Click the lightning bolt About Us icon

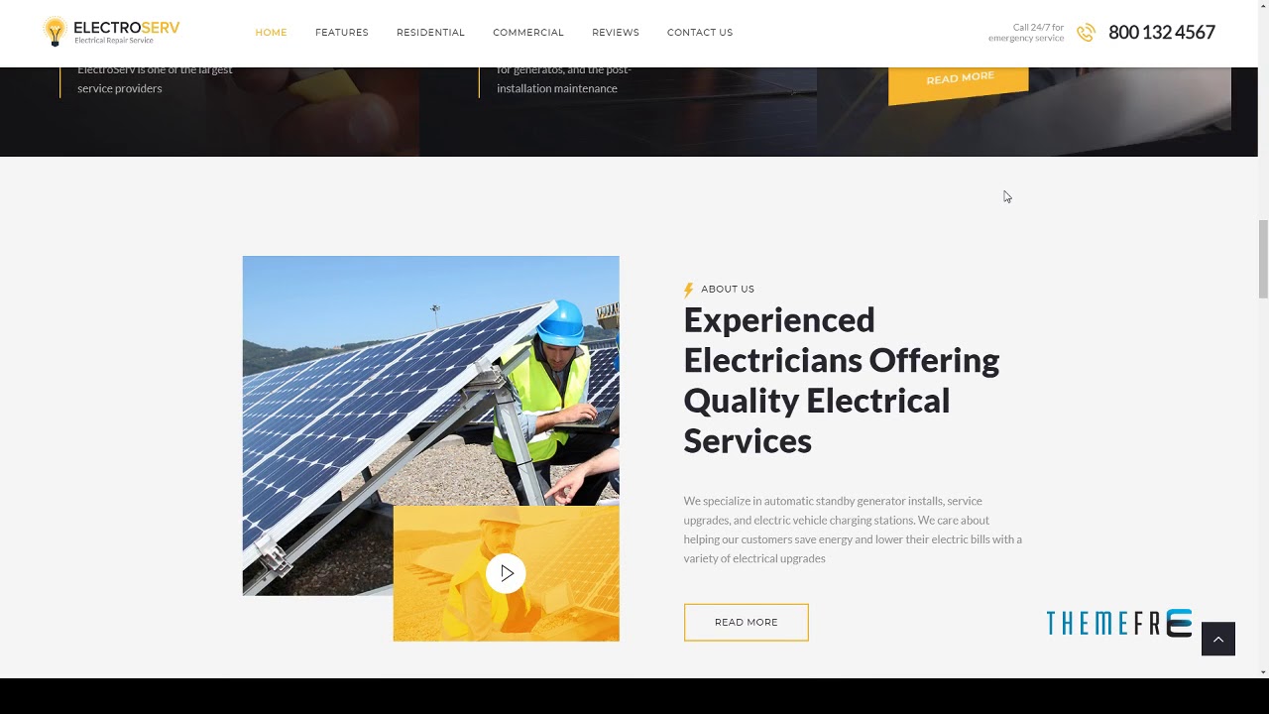click(x=688, y=290)
